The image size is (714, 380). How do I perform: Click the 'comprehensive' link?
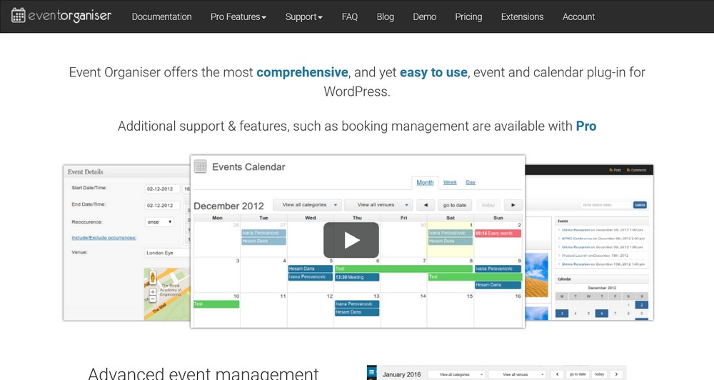click(x=302, y=72)
